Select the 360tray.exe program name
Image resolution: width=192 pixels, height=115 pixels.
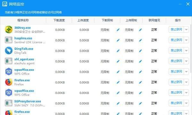[22, 28]
